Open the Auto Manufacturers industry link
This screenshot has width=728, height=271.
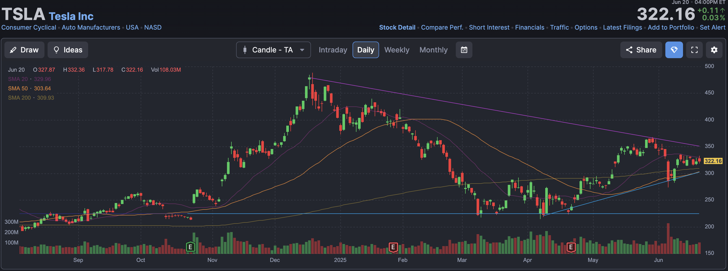point(91,27)
